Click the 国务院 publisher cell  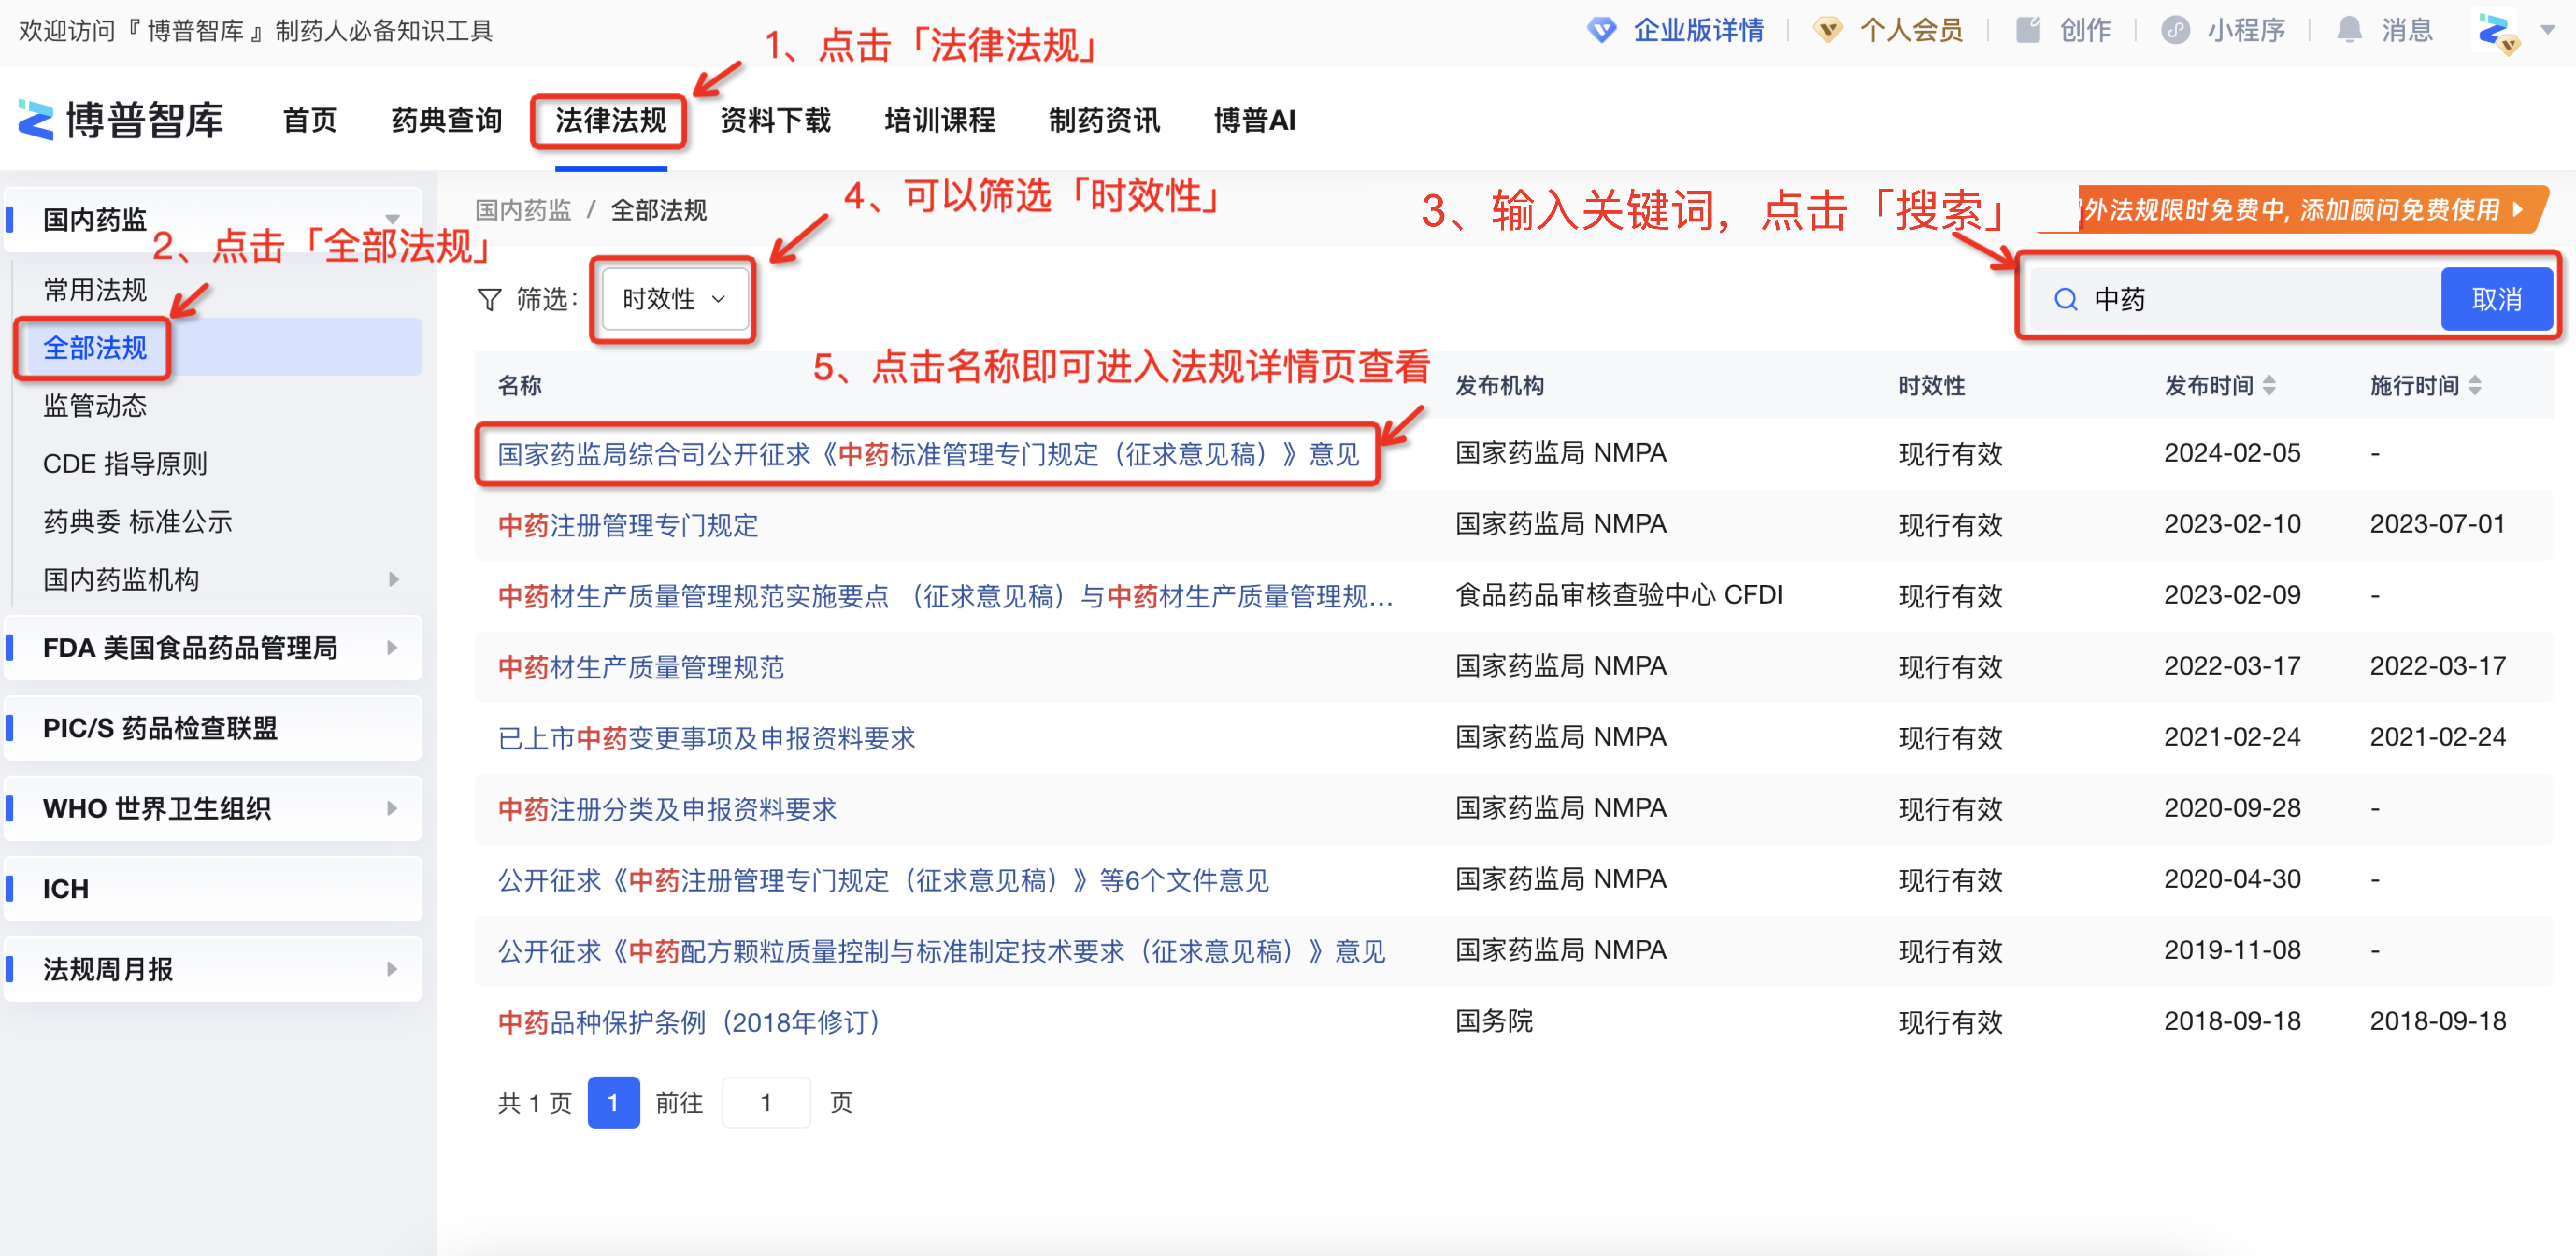coord(1493,1021)
